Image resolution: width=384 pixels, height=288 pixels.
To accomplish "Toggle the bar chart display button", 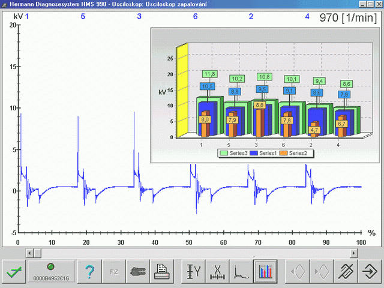I will coord(265,272).
